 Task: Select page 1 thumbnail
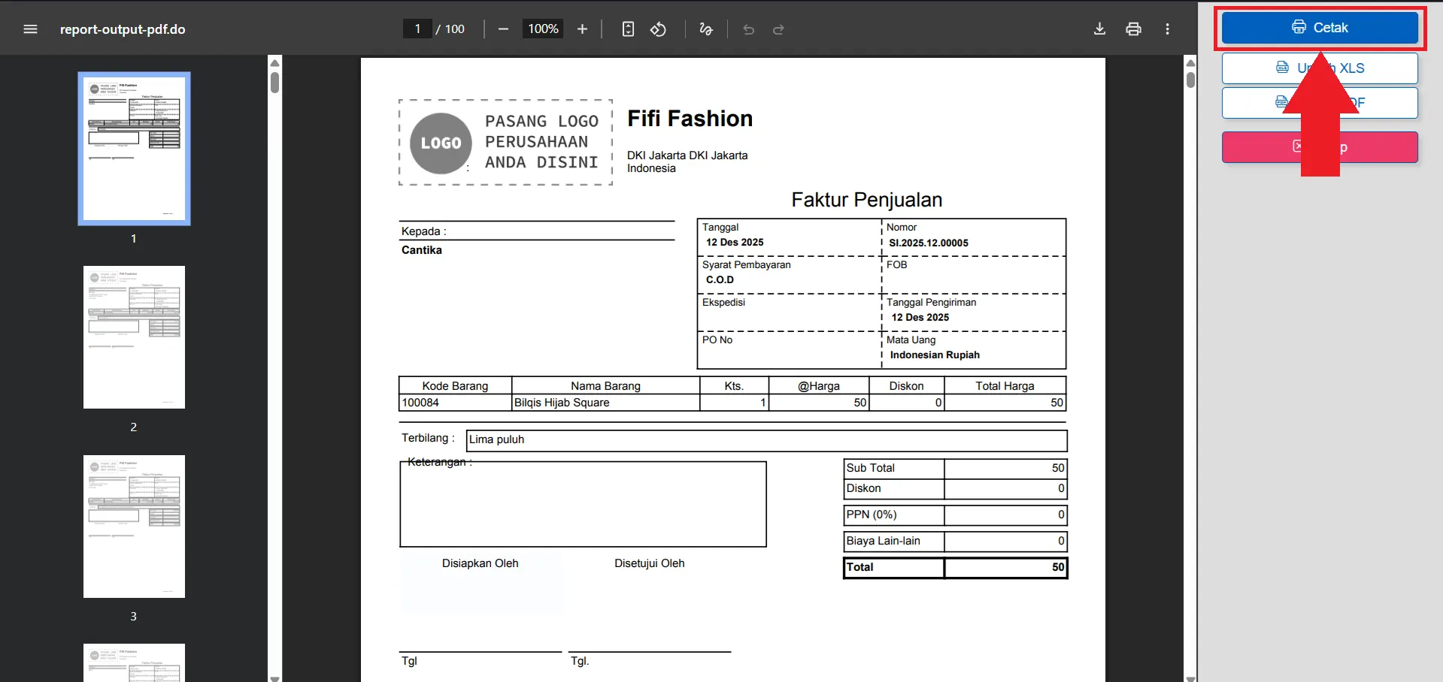click(134, 149)
